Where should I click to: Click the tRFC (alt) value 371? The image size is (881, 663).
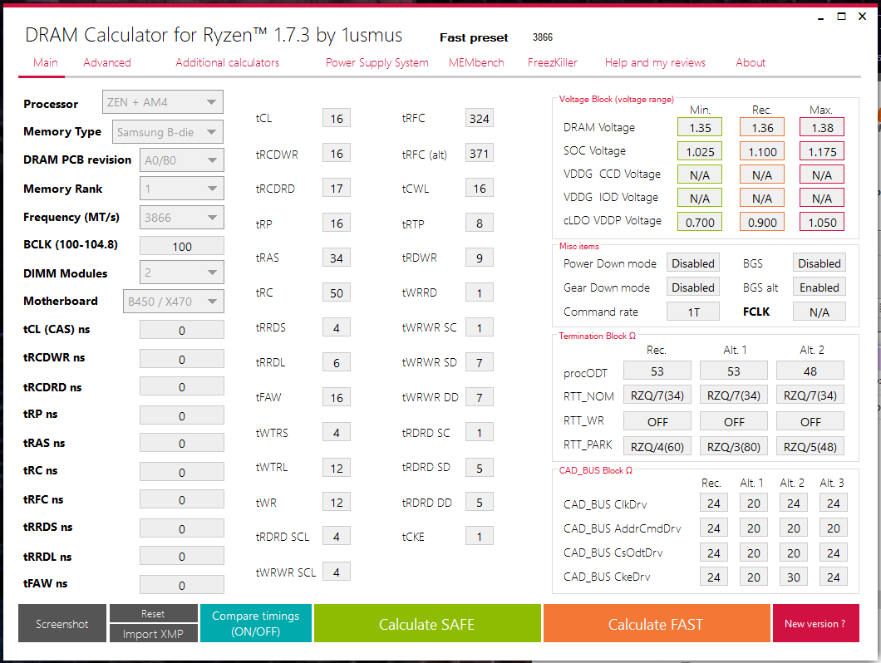pyautogui.click(x=480, y=153)
